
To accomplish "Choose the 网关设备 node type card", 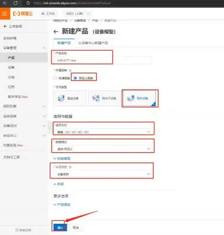I will coord(139,98).
